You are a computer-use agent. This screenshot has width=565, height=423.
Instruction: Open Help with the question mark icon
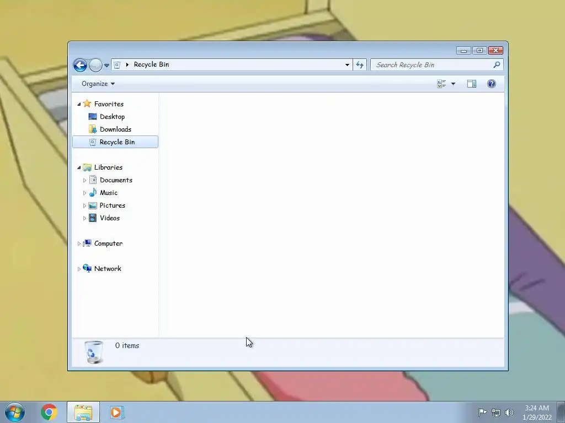click(x=492, y=84)
